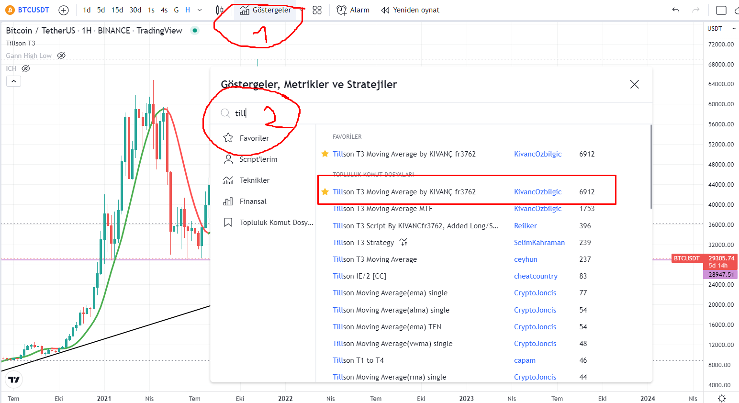Unfavorite the Tillson T3 star in FAVORİLER section

(325, 154)
